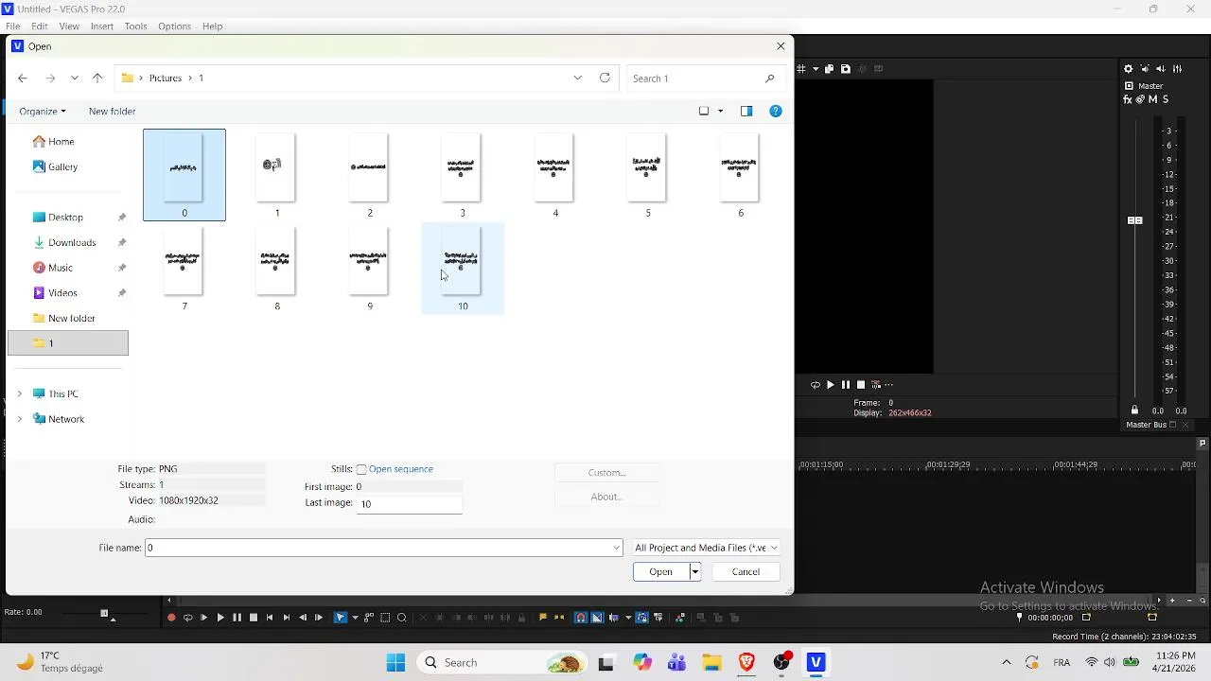Open the View menu
Screen dimensions: 1211x681
pyautogui.click(x=69, y=26)
